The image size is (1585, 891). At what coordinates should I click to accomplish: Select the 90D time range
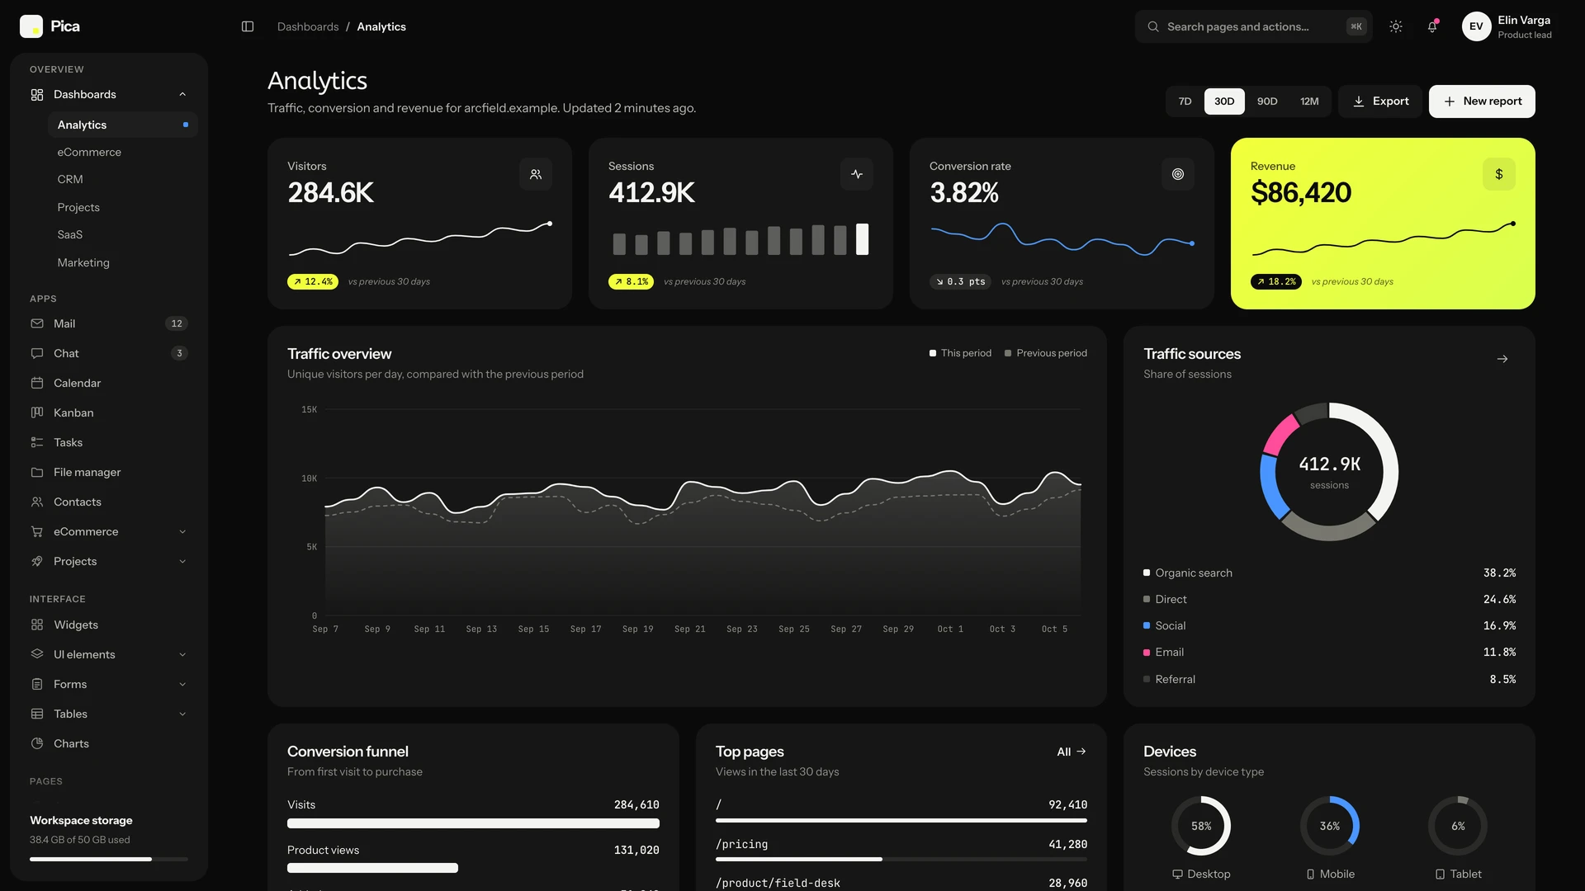point(1267,101)
